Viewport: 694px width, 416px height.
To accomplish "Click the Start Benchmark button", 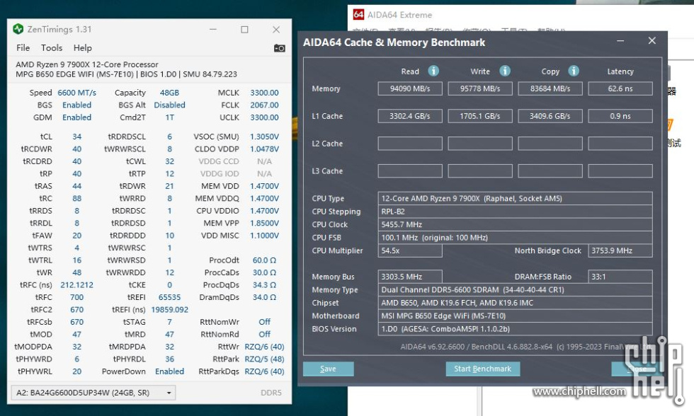I will [482, 369].
